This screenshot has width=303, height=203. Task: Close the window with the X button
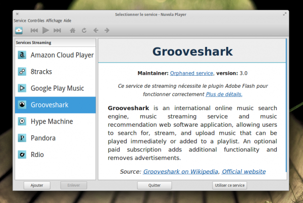coord(17,14)
